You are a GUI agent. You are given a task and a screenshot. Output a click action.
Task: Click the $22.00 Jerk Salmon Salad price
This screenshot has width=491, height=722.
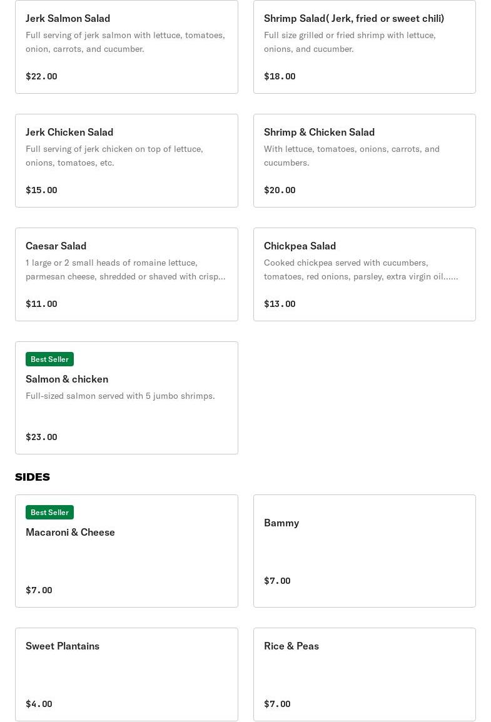(x=41, y=76)
